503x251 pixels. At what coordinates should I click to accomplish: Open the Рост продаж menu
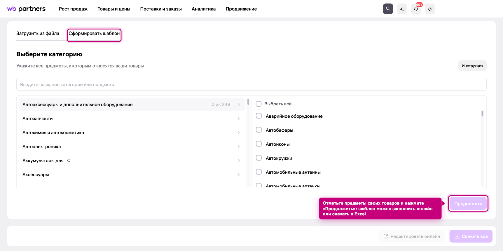point(73,9)
